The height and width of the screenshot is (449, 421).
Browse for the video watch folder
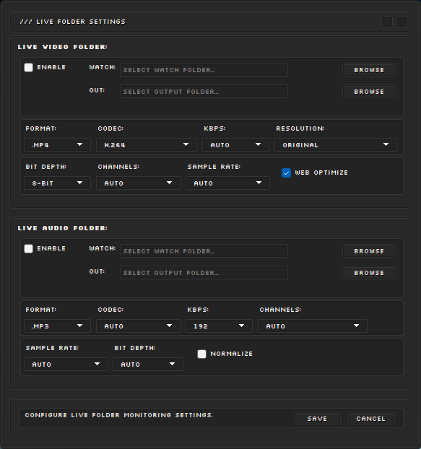(369, 70)
